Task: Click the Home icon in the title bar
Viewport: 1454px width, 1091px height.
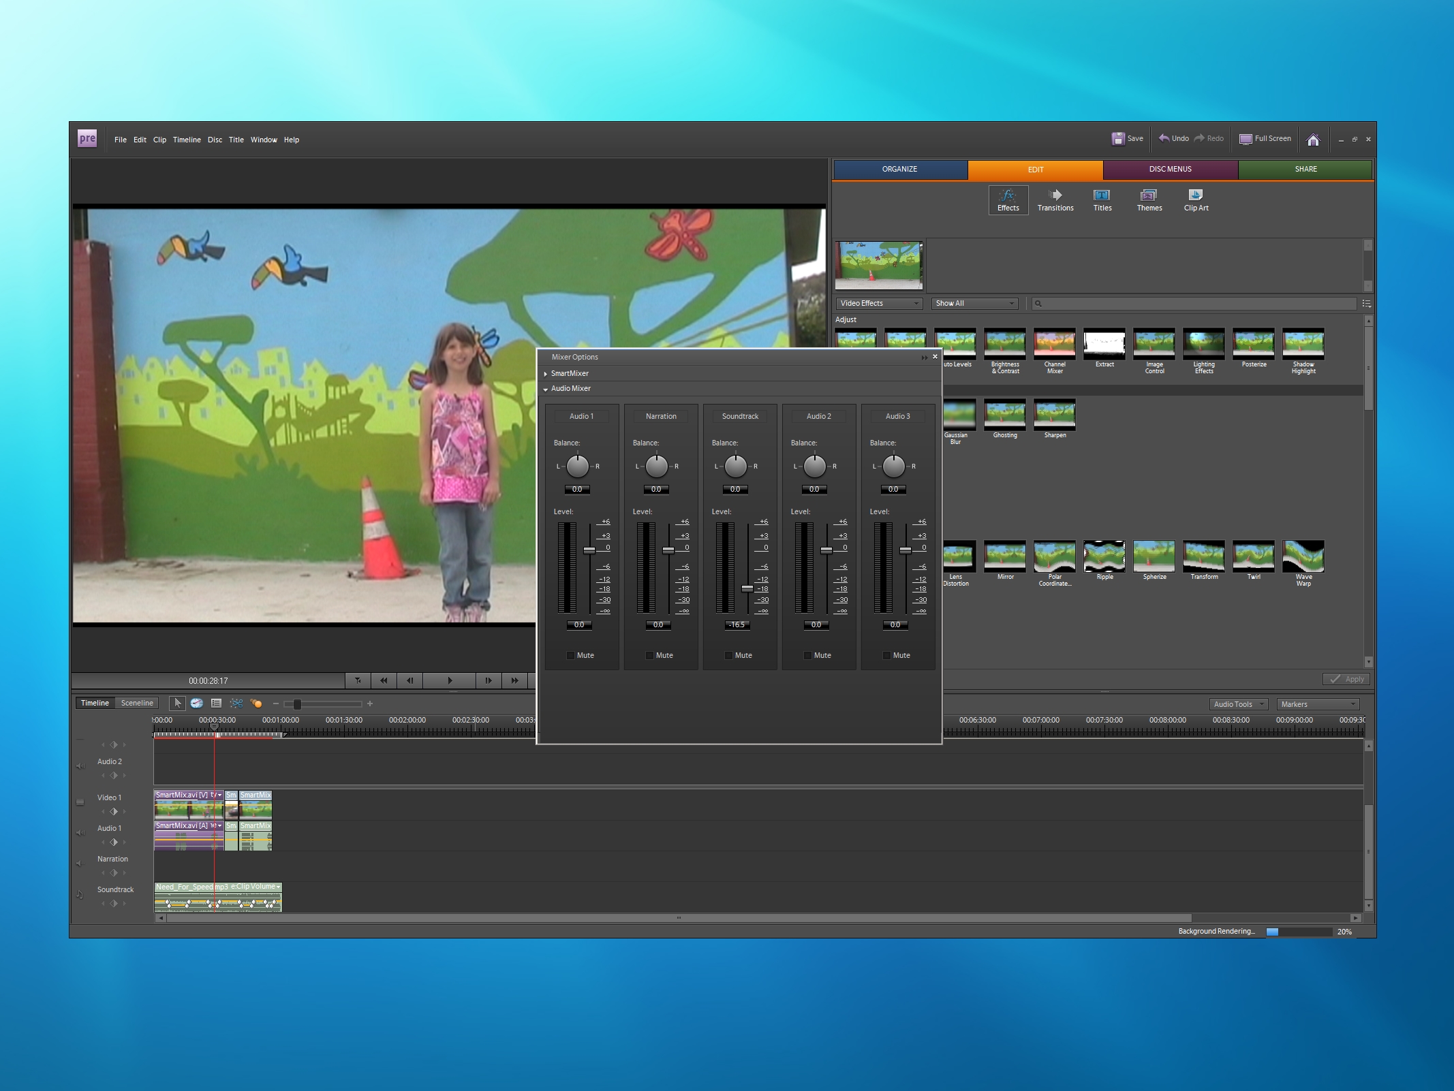Action: pyautogui.click(x=1313, y=140)
